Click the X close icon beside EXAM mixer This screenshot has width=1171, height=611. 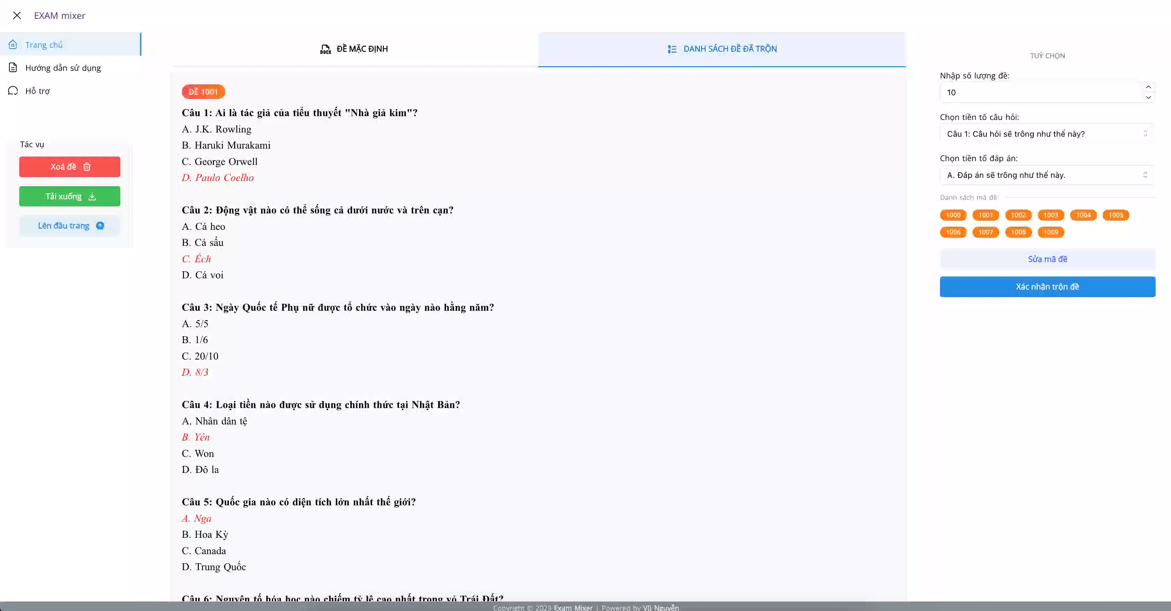click(17, 15)
